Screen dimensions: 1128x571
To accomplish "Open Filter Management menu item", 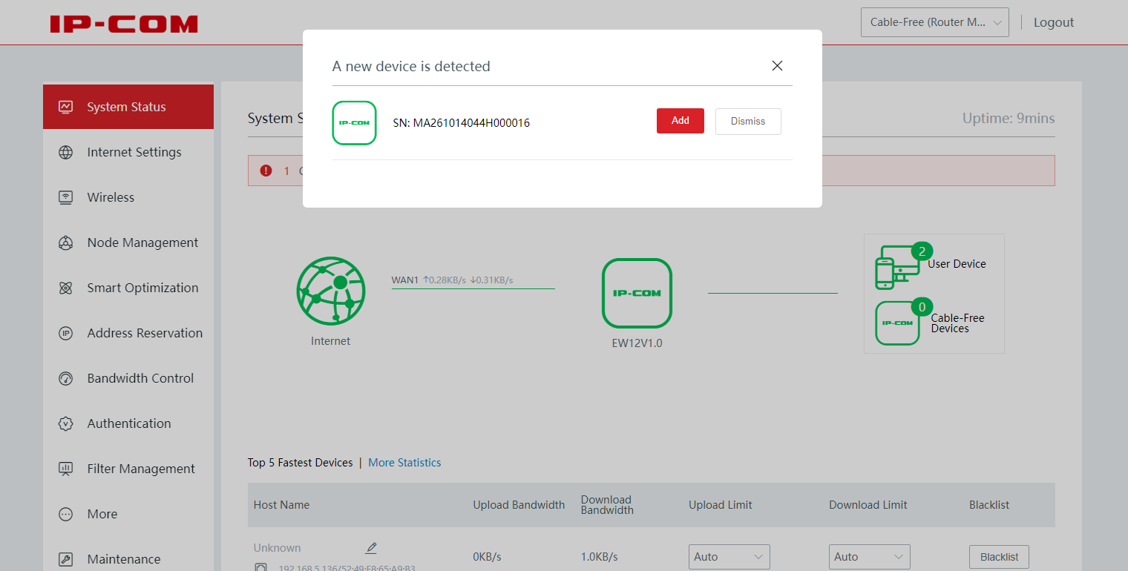I will tap(128, 469).
